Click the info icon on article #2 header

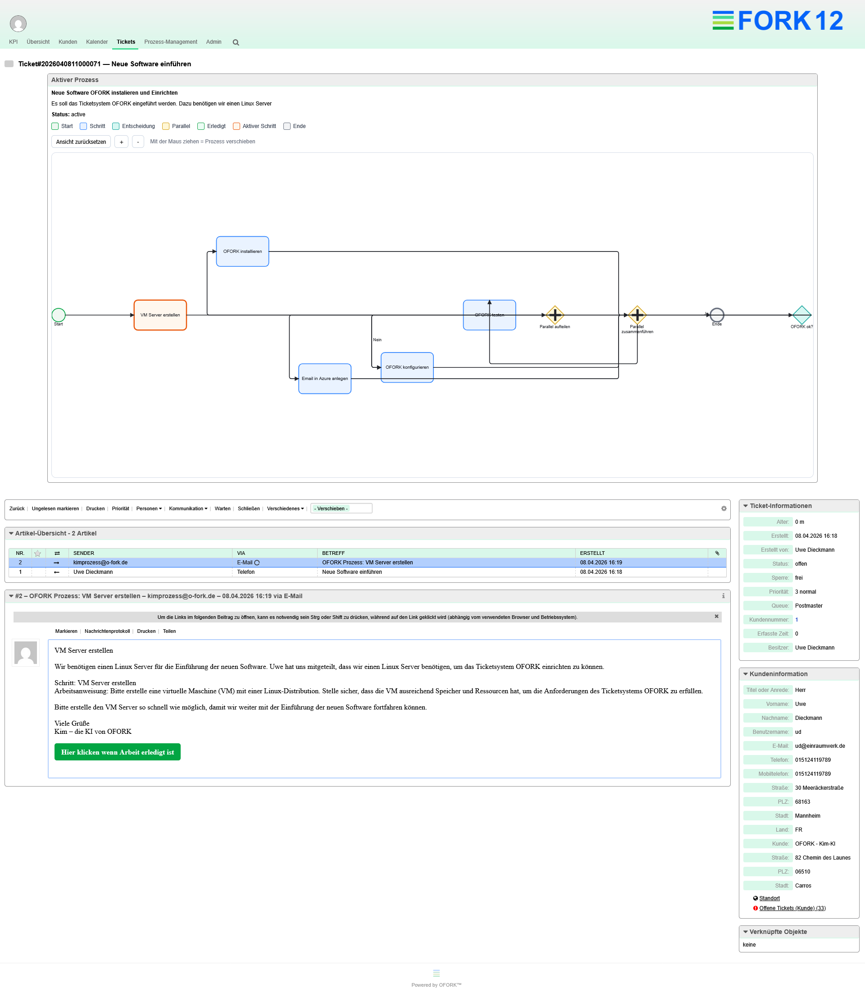click(x=723, y=596)
